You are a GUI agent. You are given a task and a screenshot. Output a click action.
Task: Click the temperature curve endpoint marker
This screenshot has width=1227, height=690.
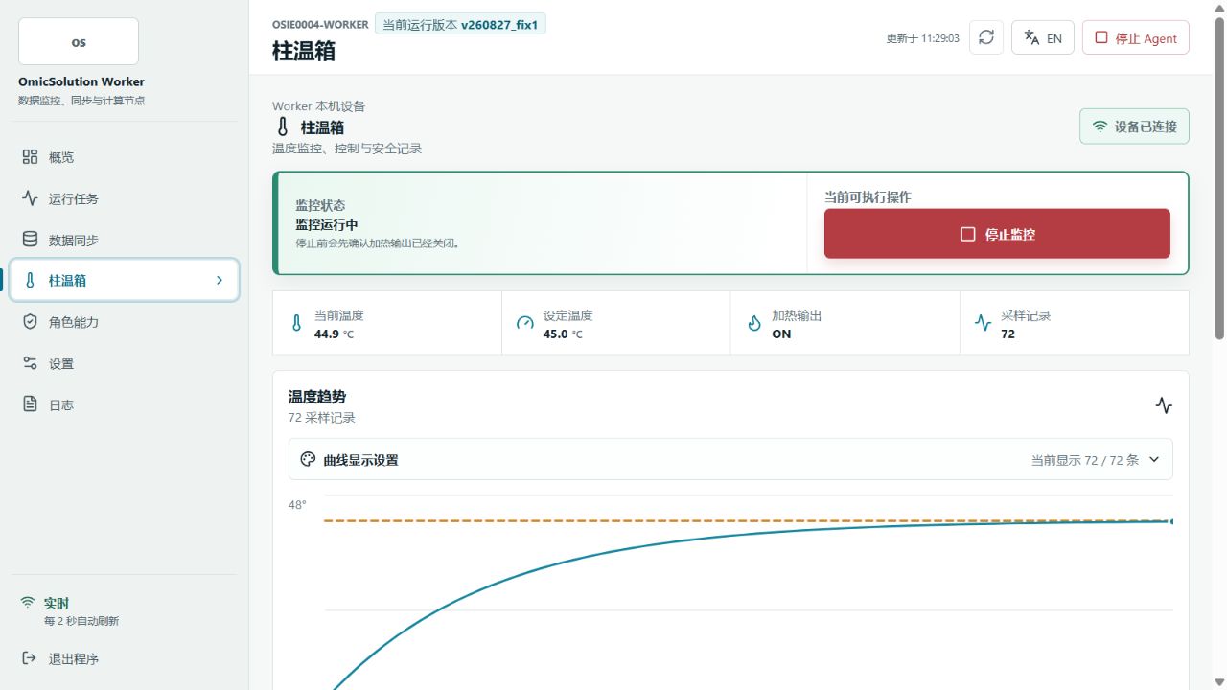click(x=1170, y=521)
